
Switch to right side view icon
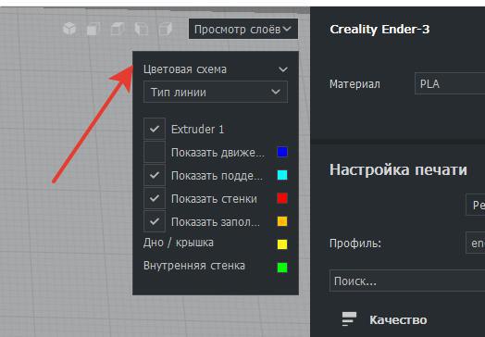pos(165,29)
